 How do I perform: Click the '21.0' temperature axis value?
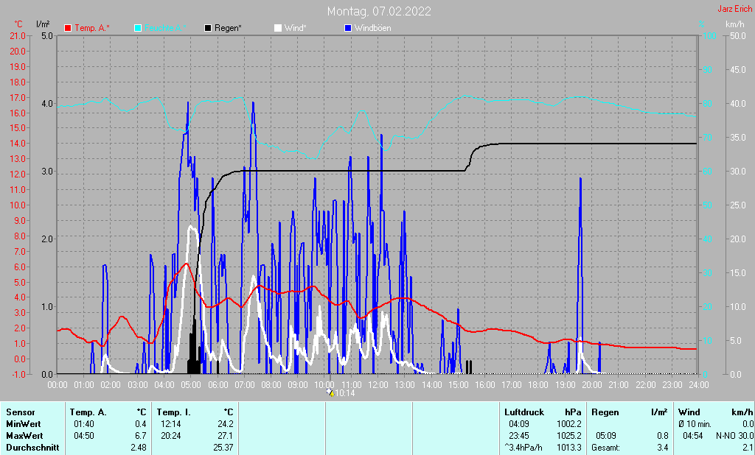(x=18, y=36)
